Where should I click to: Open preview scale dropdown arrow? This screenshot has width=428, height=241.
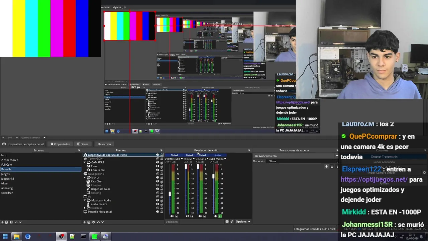click(44, 138)
